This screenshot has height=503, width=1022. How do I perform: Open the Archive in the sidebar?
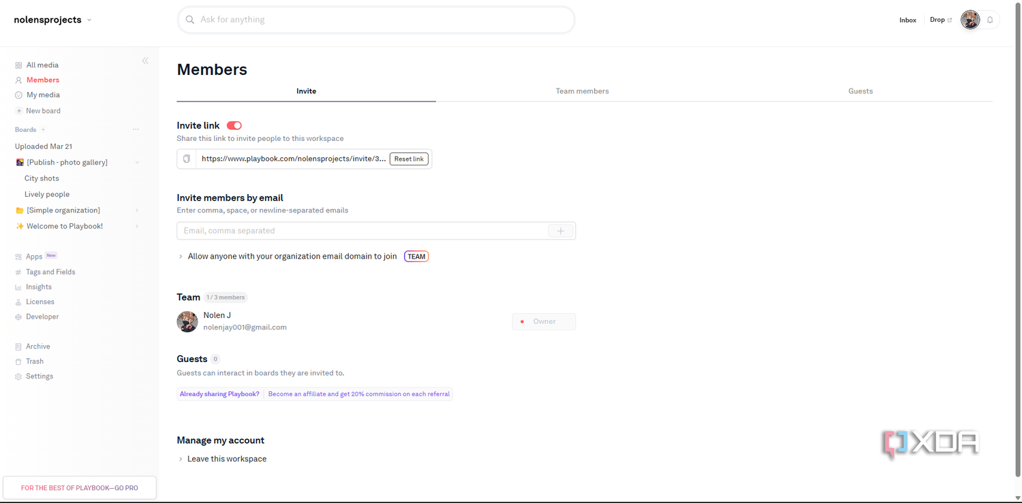pyautogui.click(x=38, y=346)
